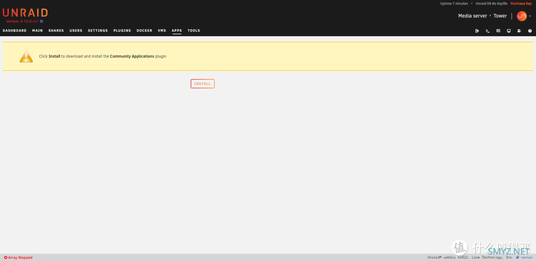The image size is (536, 261).
Task: Open the Shares page
Action: point(56,31)
